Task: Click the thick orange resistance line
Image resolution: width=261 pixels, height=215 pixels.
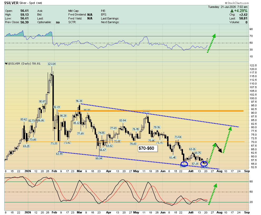Action: click(151, 111)
